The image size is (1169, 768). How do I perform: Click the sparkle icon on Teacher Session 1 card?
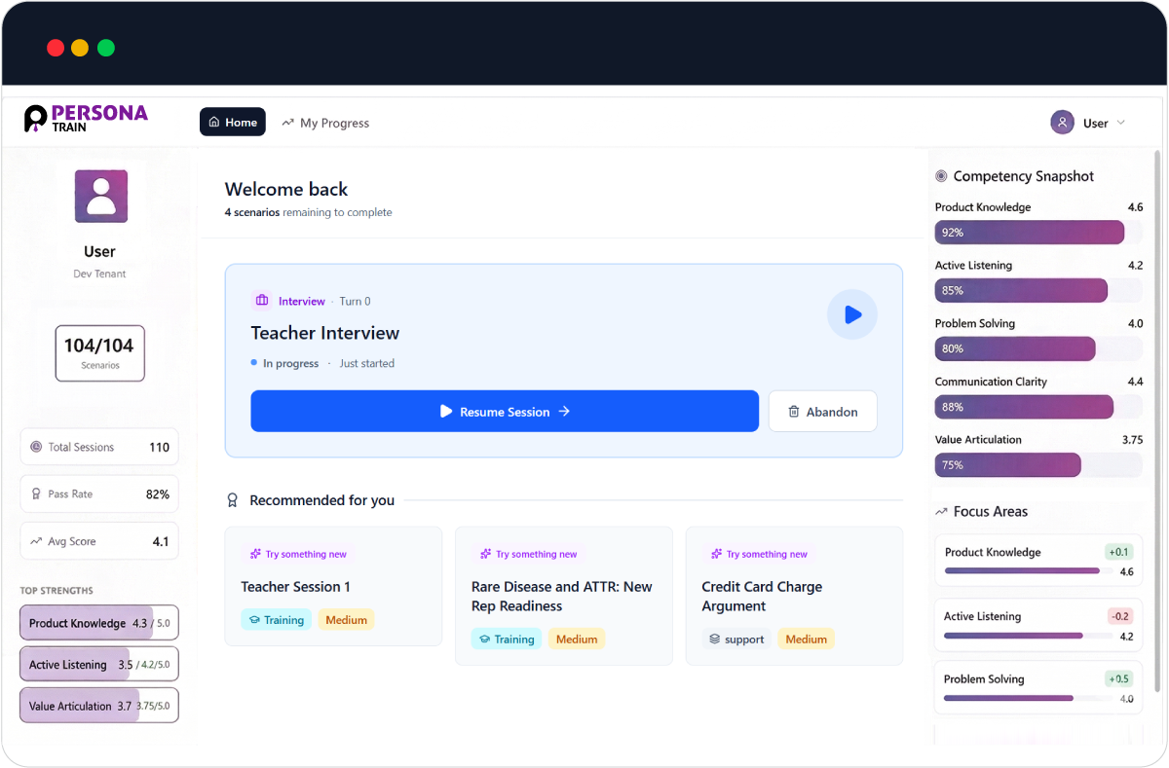pyautogui.click(x=255, y=553)
